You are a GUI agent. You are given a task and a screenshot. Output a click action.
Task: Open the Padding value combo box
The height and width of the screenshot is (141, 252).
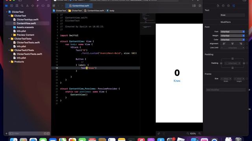pos(233,63)
